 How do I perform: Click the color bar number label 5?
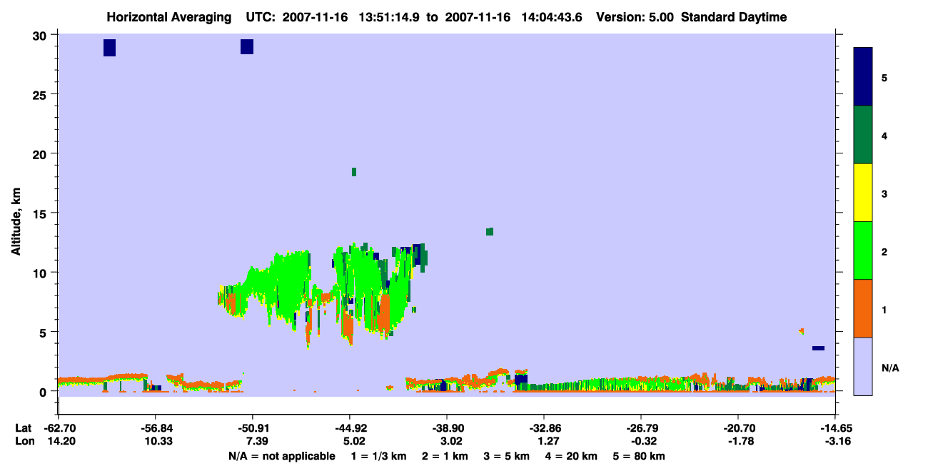[x=884, y=77]
